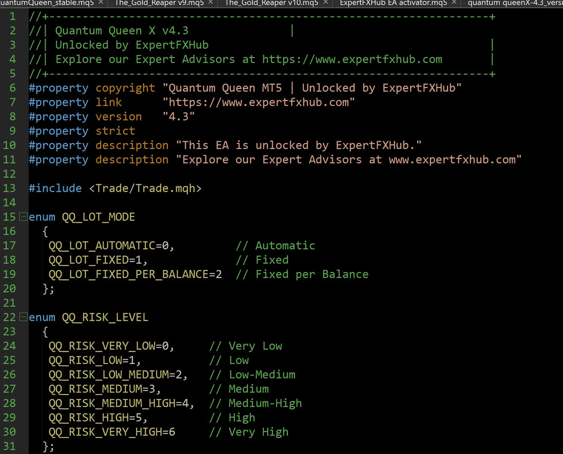563x454 pixels.
Task: Collapse the QQ_RISK_LEVEL enum fold marker
Action: pos(23,318)
